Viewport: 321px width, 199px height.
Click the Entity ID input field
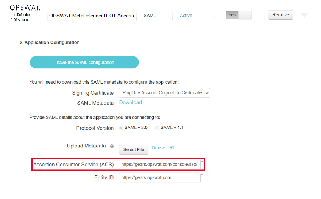pyautogui.click(x=160, y=177)
